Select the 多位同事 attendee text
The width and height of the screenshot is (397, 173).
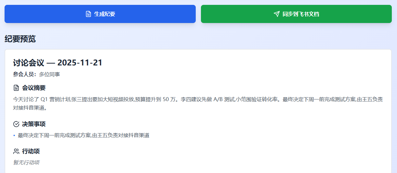point(49,75)
